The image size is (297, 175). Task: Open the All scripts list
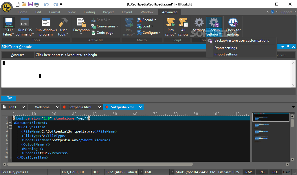pos(183,27)
